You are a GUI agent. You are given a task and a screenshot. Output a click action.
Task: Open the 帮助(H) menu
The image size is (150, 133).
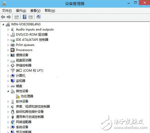coord(50,11)
